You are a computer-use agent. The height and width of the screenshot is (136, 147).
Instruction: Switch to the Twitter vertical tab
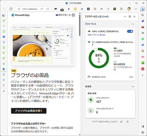click(4, 26)
